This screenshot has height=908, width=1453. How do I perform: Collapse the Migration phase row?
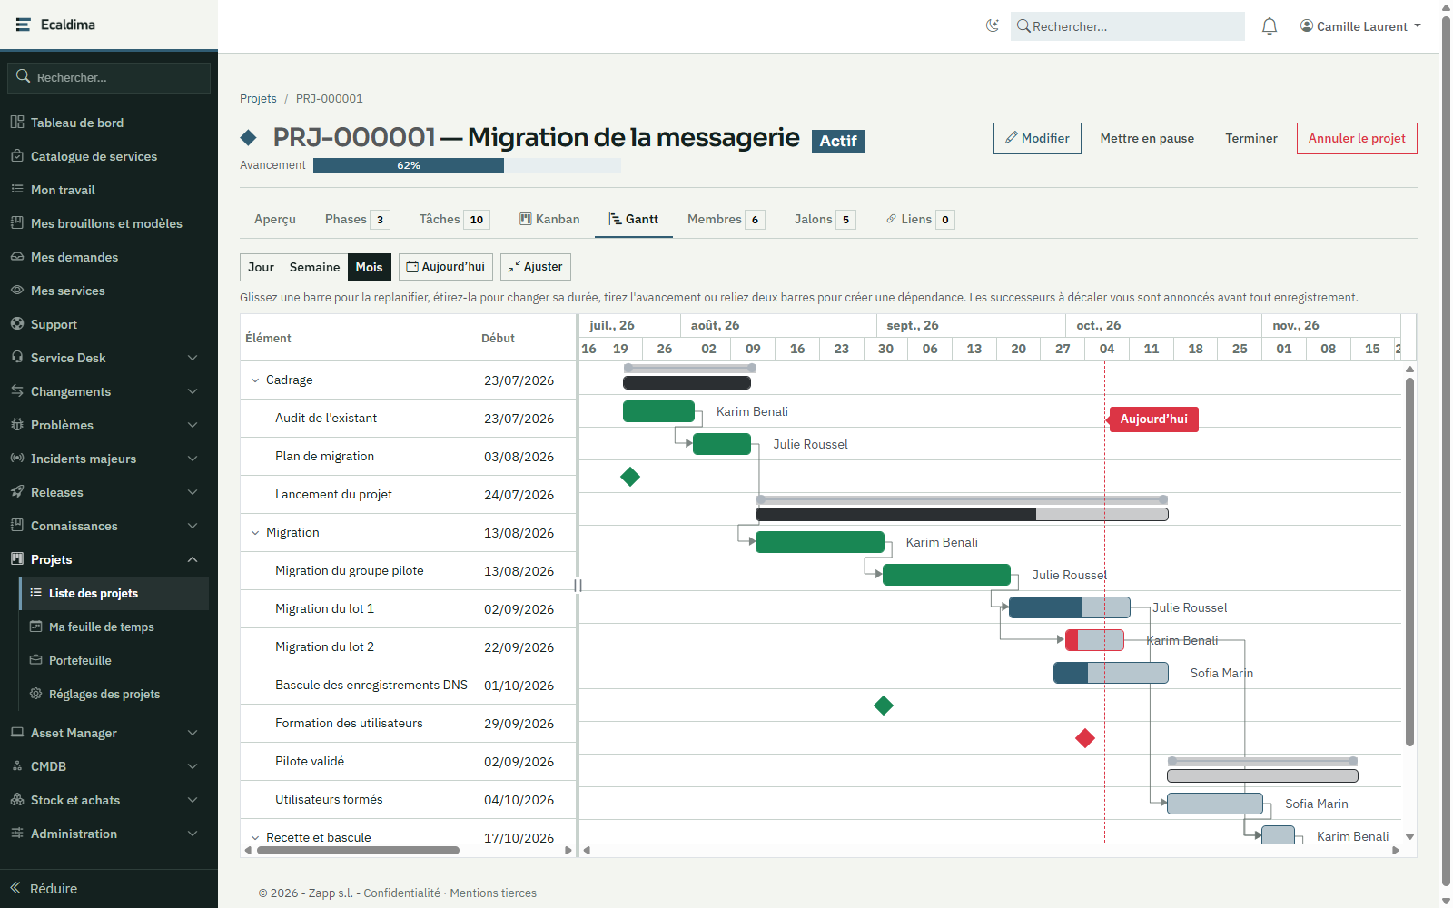point(255,533)
